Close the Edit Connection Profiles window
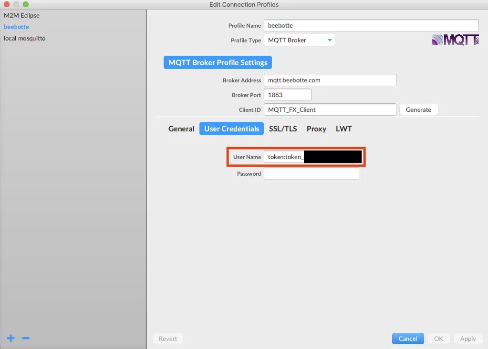Image resolution: width=488 pixels, height=349 pixels. click(7, 4)
